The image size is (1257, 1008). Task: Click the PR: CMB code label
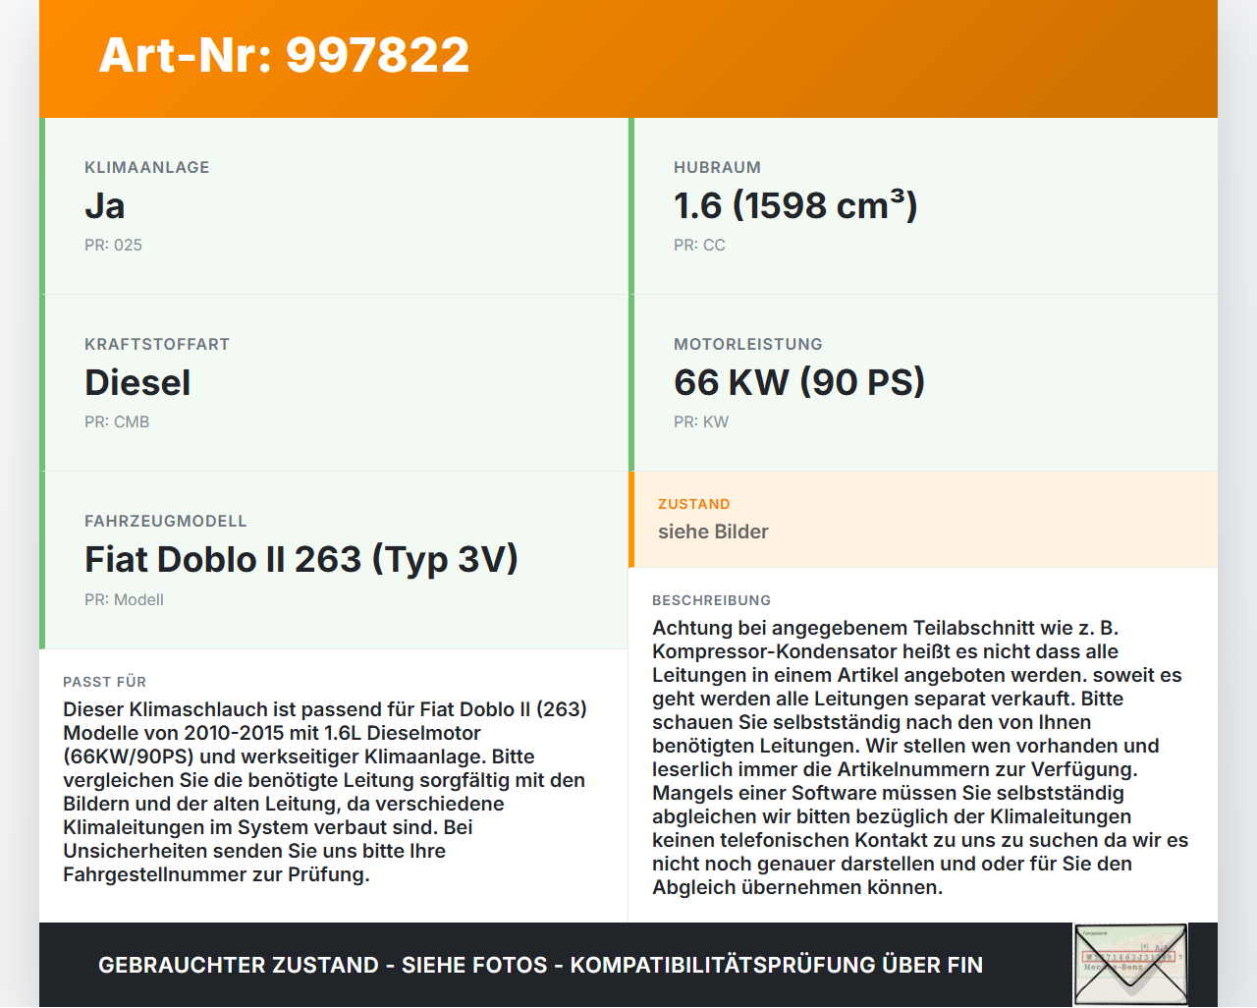[x=117, y=421]
